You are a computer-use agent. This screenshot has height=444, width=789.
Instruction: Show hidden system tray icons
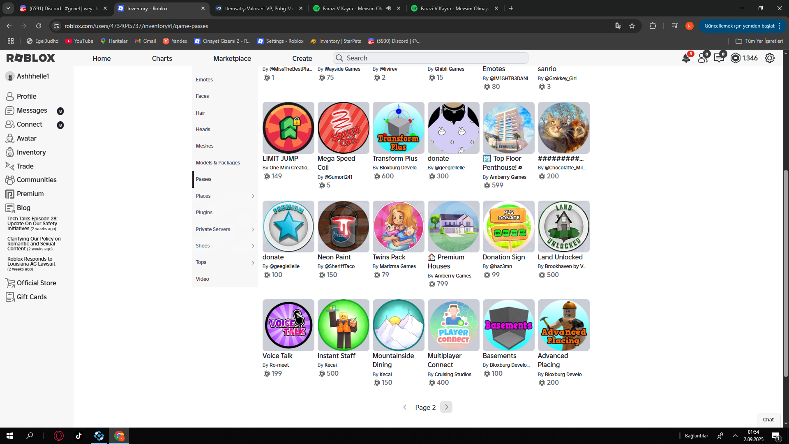coord(735,436)
